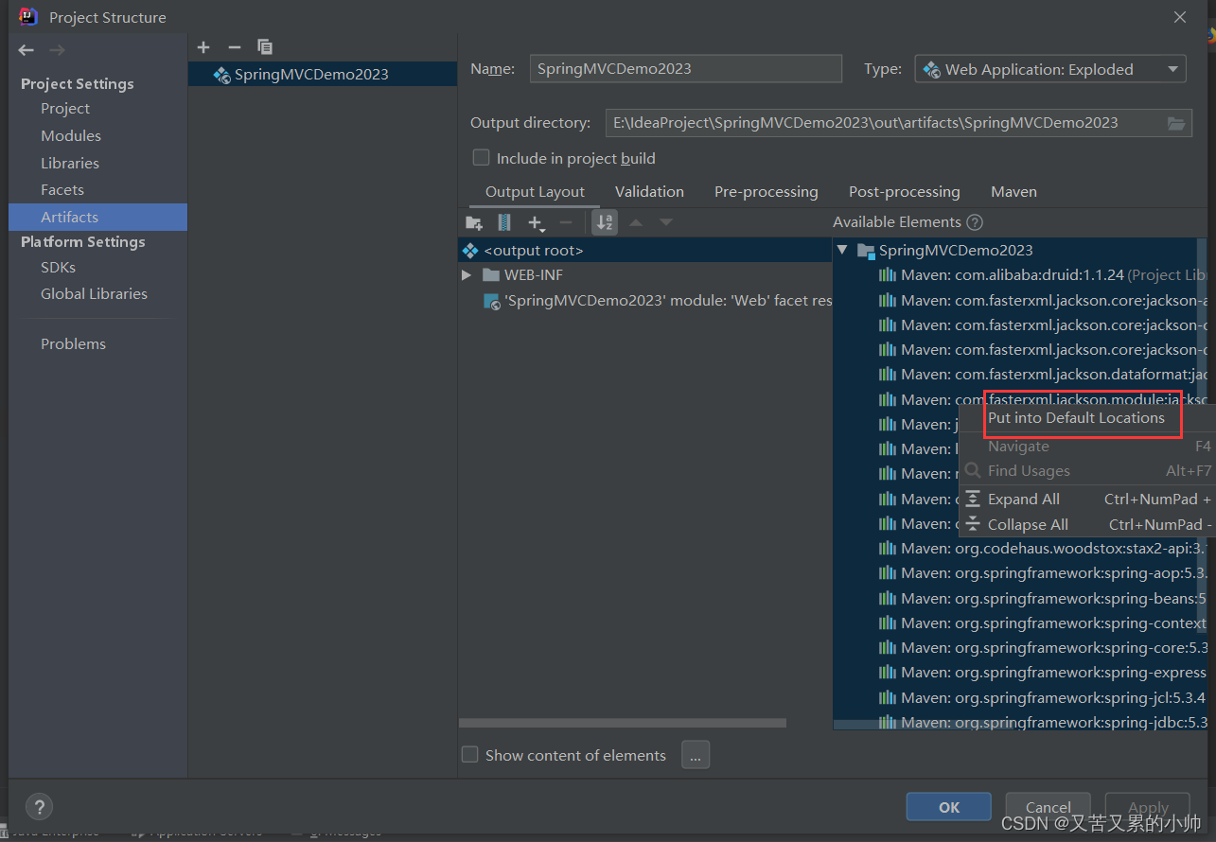
Task: Collapse the SpringMVCDemo2023 available elements node
Action: (x=841, y=251)
